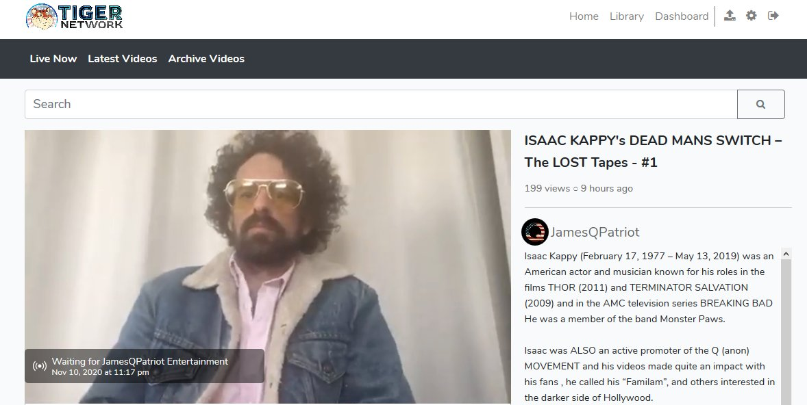This screenshot has width=807, height=405.
Task: Click the '9 hours ago' text
Action: [x=607, y=188]
